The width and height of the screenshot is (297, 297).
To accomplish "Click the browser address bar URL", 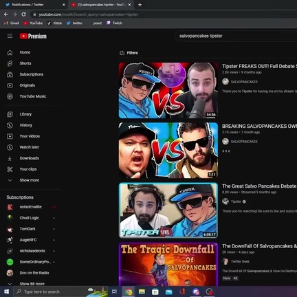I will tap(88, 14).
